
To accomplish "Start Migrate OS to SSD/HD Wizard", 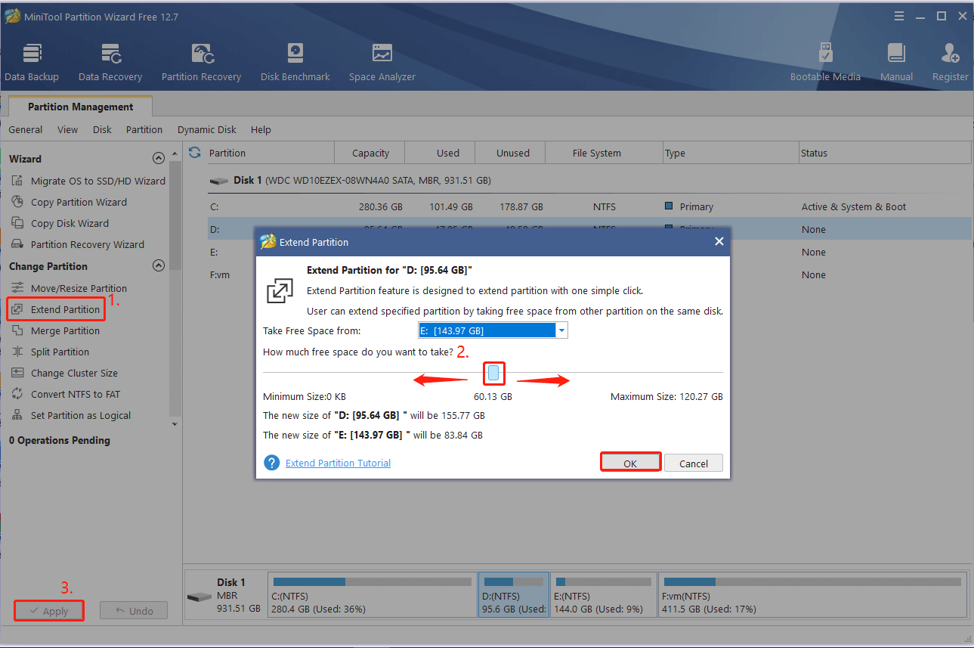I will point(88,181).
